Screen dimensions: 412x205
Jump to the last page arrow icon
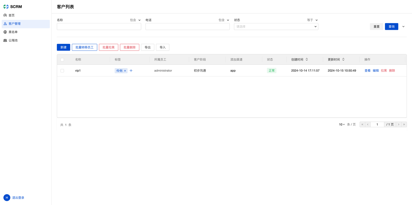[404, 125]
